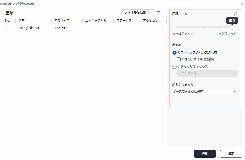Click the 極限 compression level tooltip
Image resolution: width=245 pixels, height=160 pixels.
232,20
